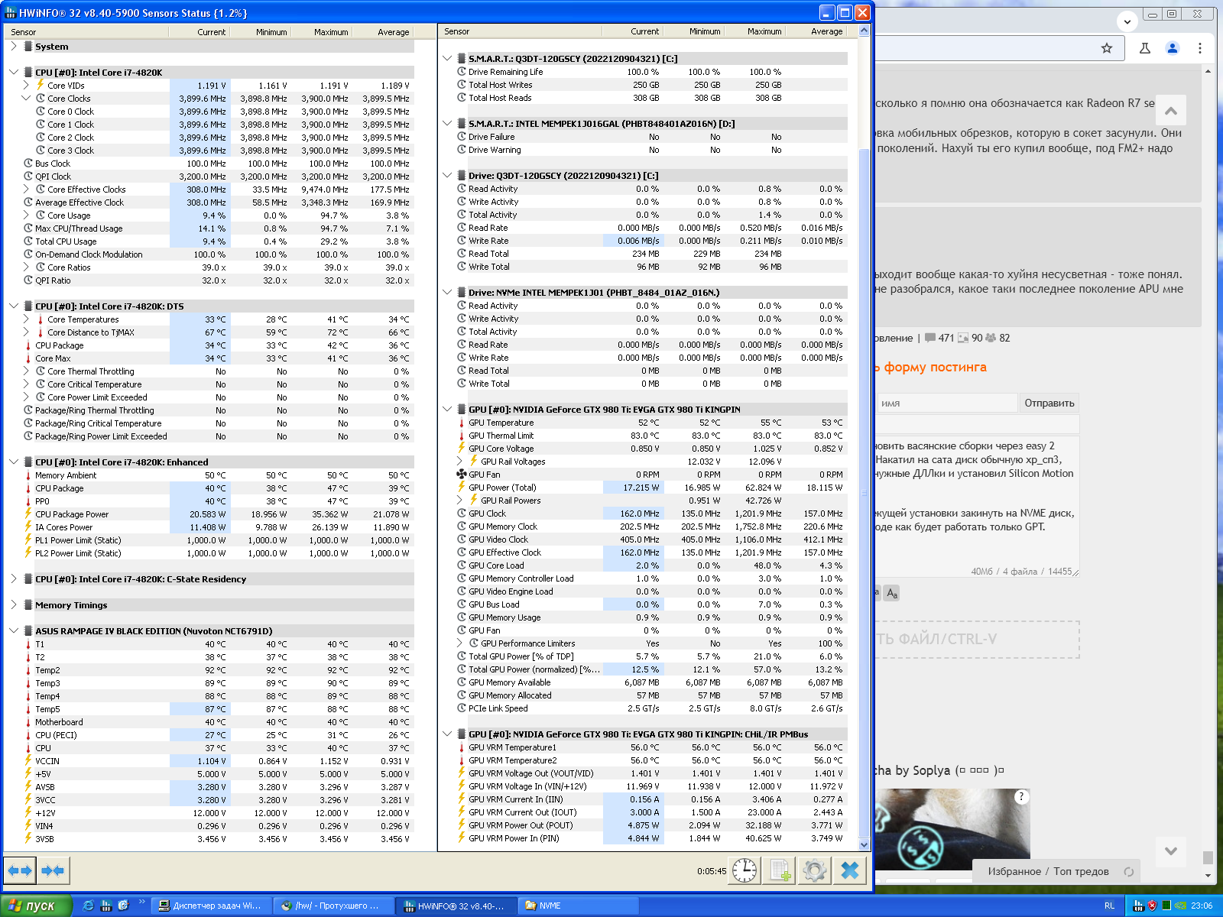Viewport: 1223px width, 917px height.
Task: Close sensors with the blue X icon
Action: tap(850, 870)
